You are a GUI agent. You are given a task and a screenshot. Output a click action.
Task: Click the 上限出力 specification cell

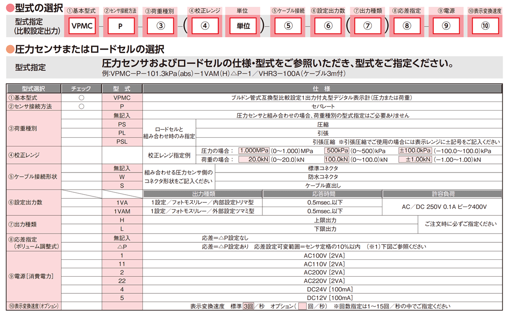pyautogui.click(x=280, y=220)
